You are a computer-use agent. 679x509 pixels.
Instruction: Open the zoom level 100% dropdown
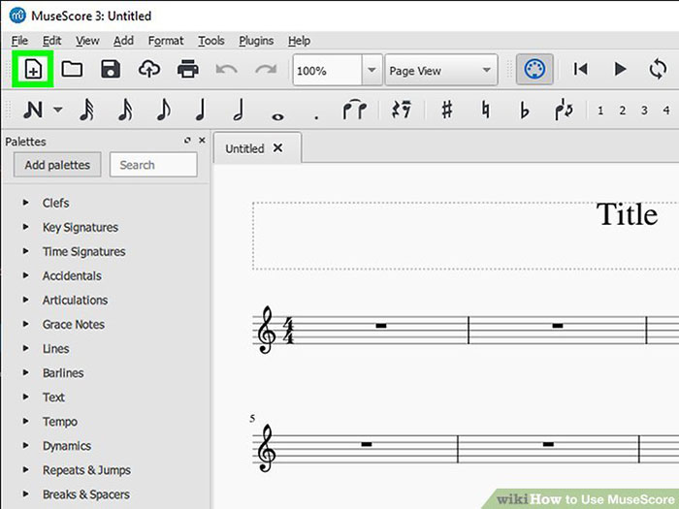coord(372,71)
